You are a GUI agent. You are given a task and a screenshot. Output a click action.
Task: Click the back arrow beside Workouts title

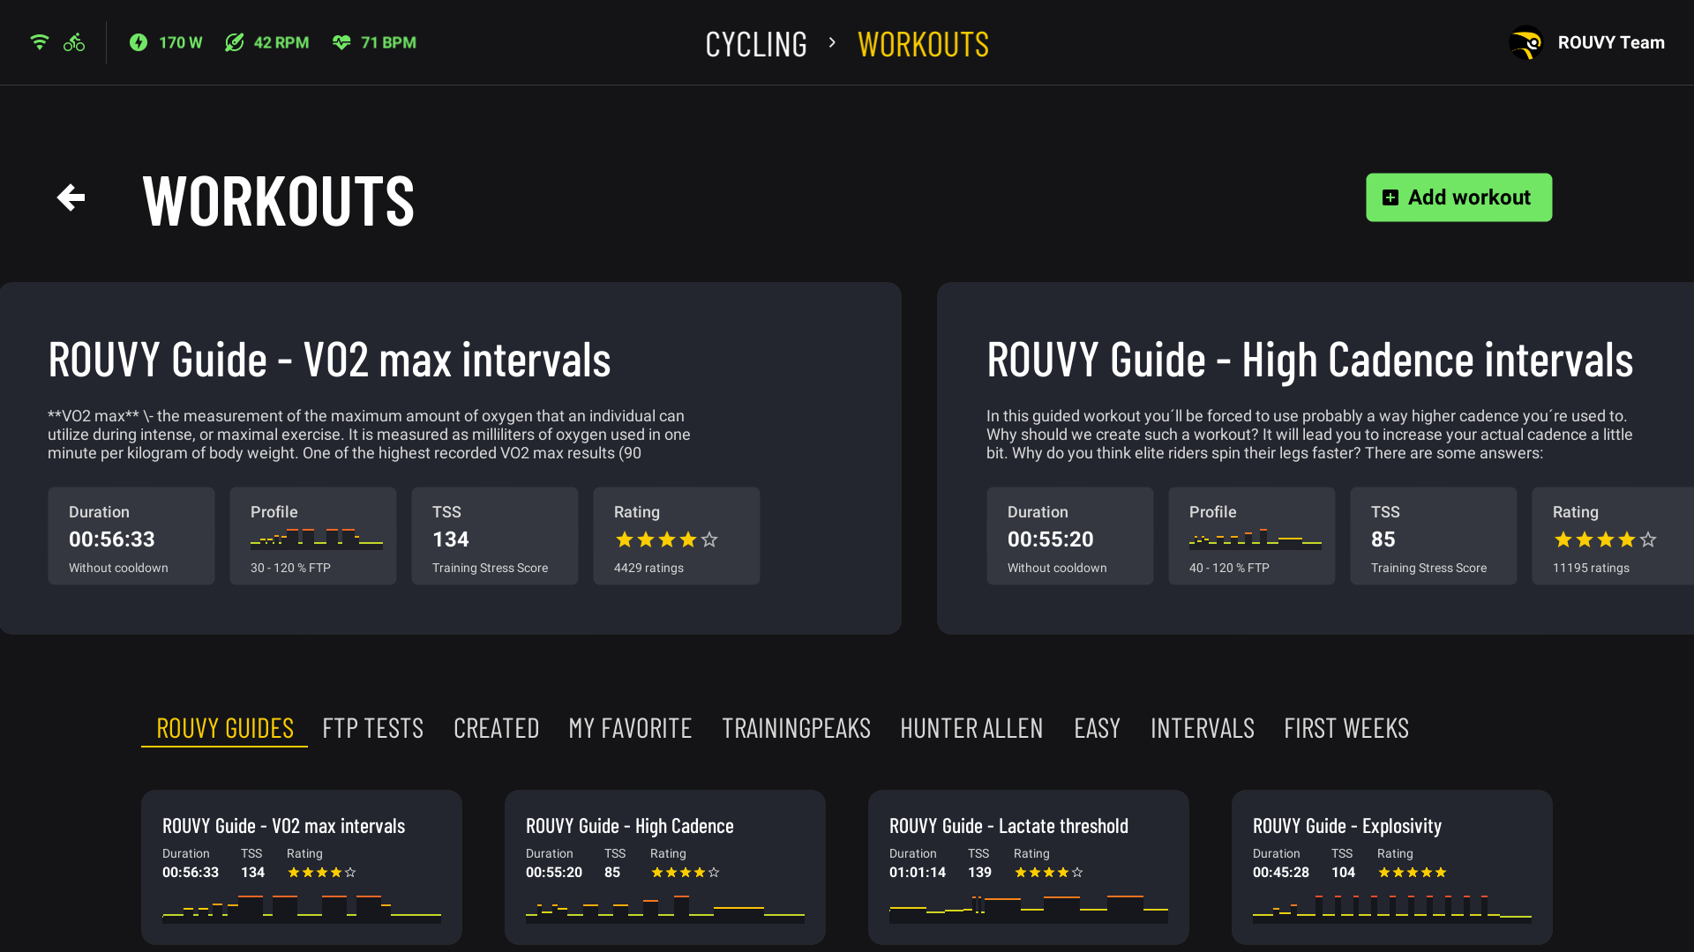71,197
